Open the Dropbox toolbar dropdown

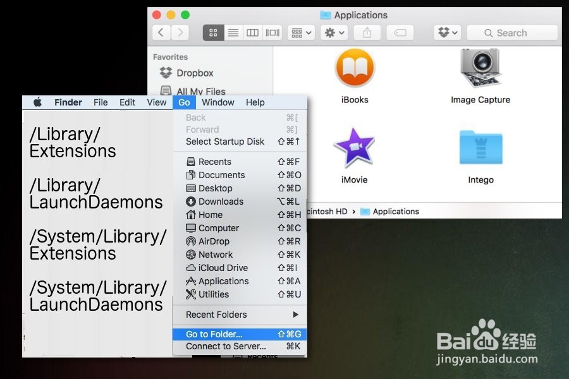click(x=447, y=33)
